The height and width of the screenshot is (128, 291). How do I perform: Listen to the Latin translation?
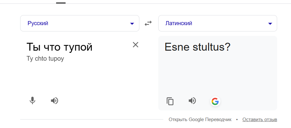coord(192,101)
